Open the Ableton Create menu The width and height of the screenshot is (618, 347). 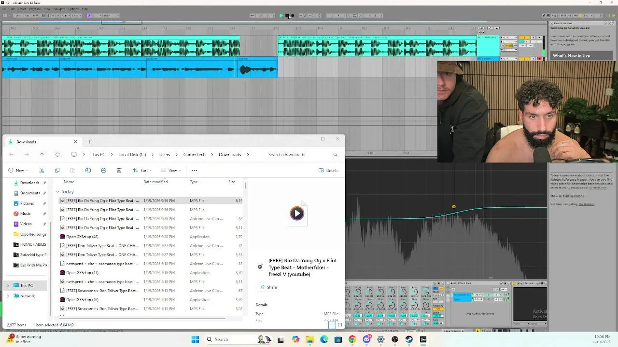point(22,9)
